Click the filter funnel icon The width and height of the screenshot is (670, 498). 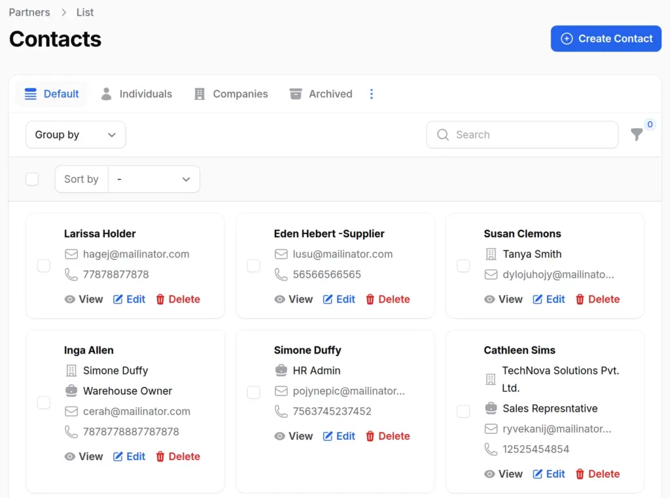pyautogui.click(x=636, y=135)
